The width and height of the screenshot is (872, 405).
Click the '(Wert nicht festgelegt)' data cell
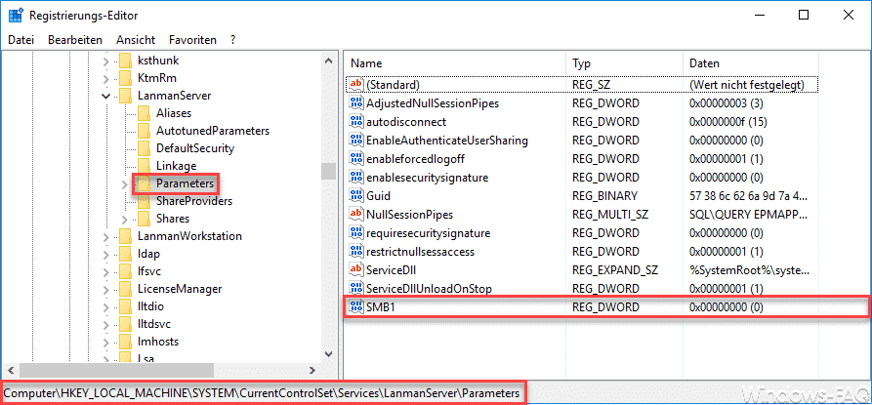[747, 85]
